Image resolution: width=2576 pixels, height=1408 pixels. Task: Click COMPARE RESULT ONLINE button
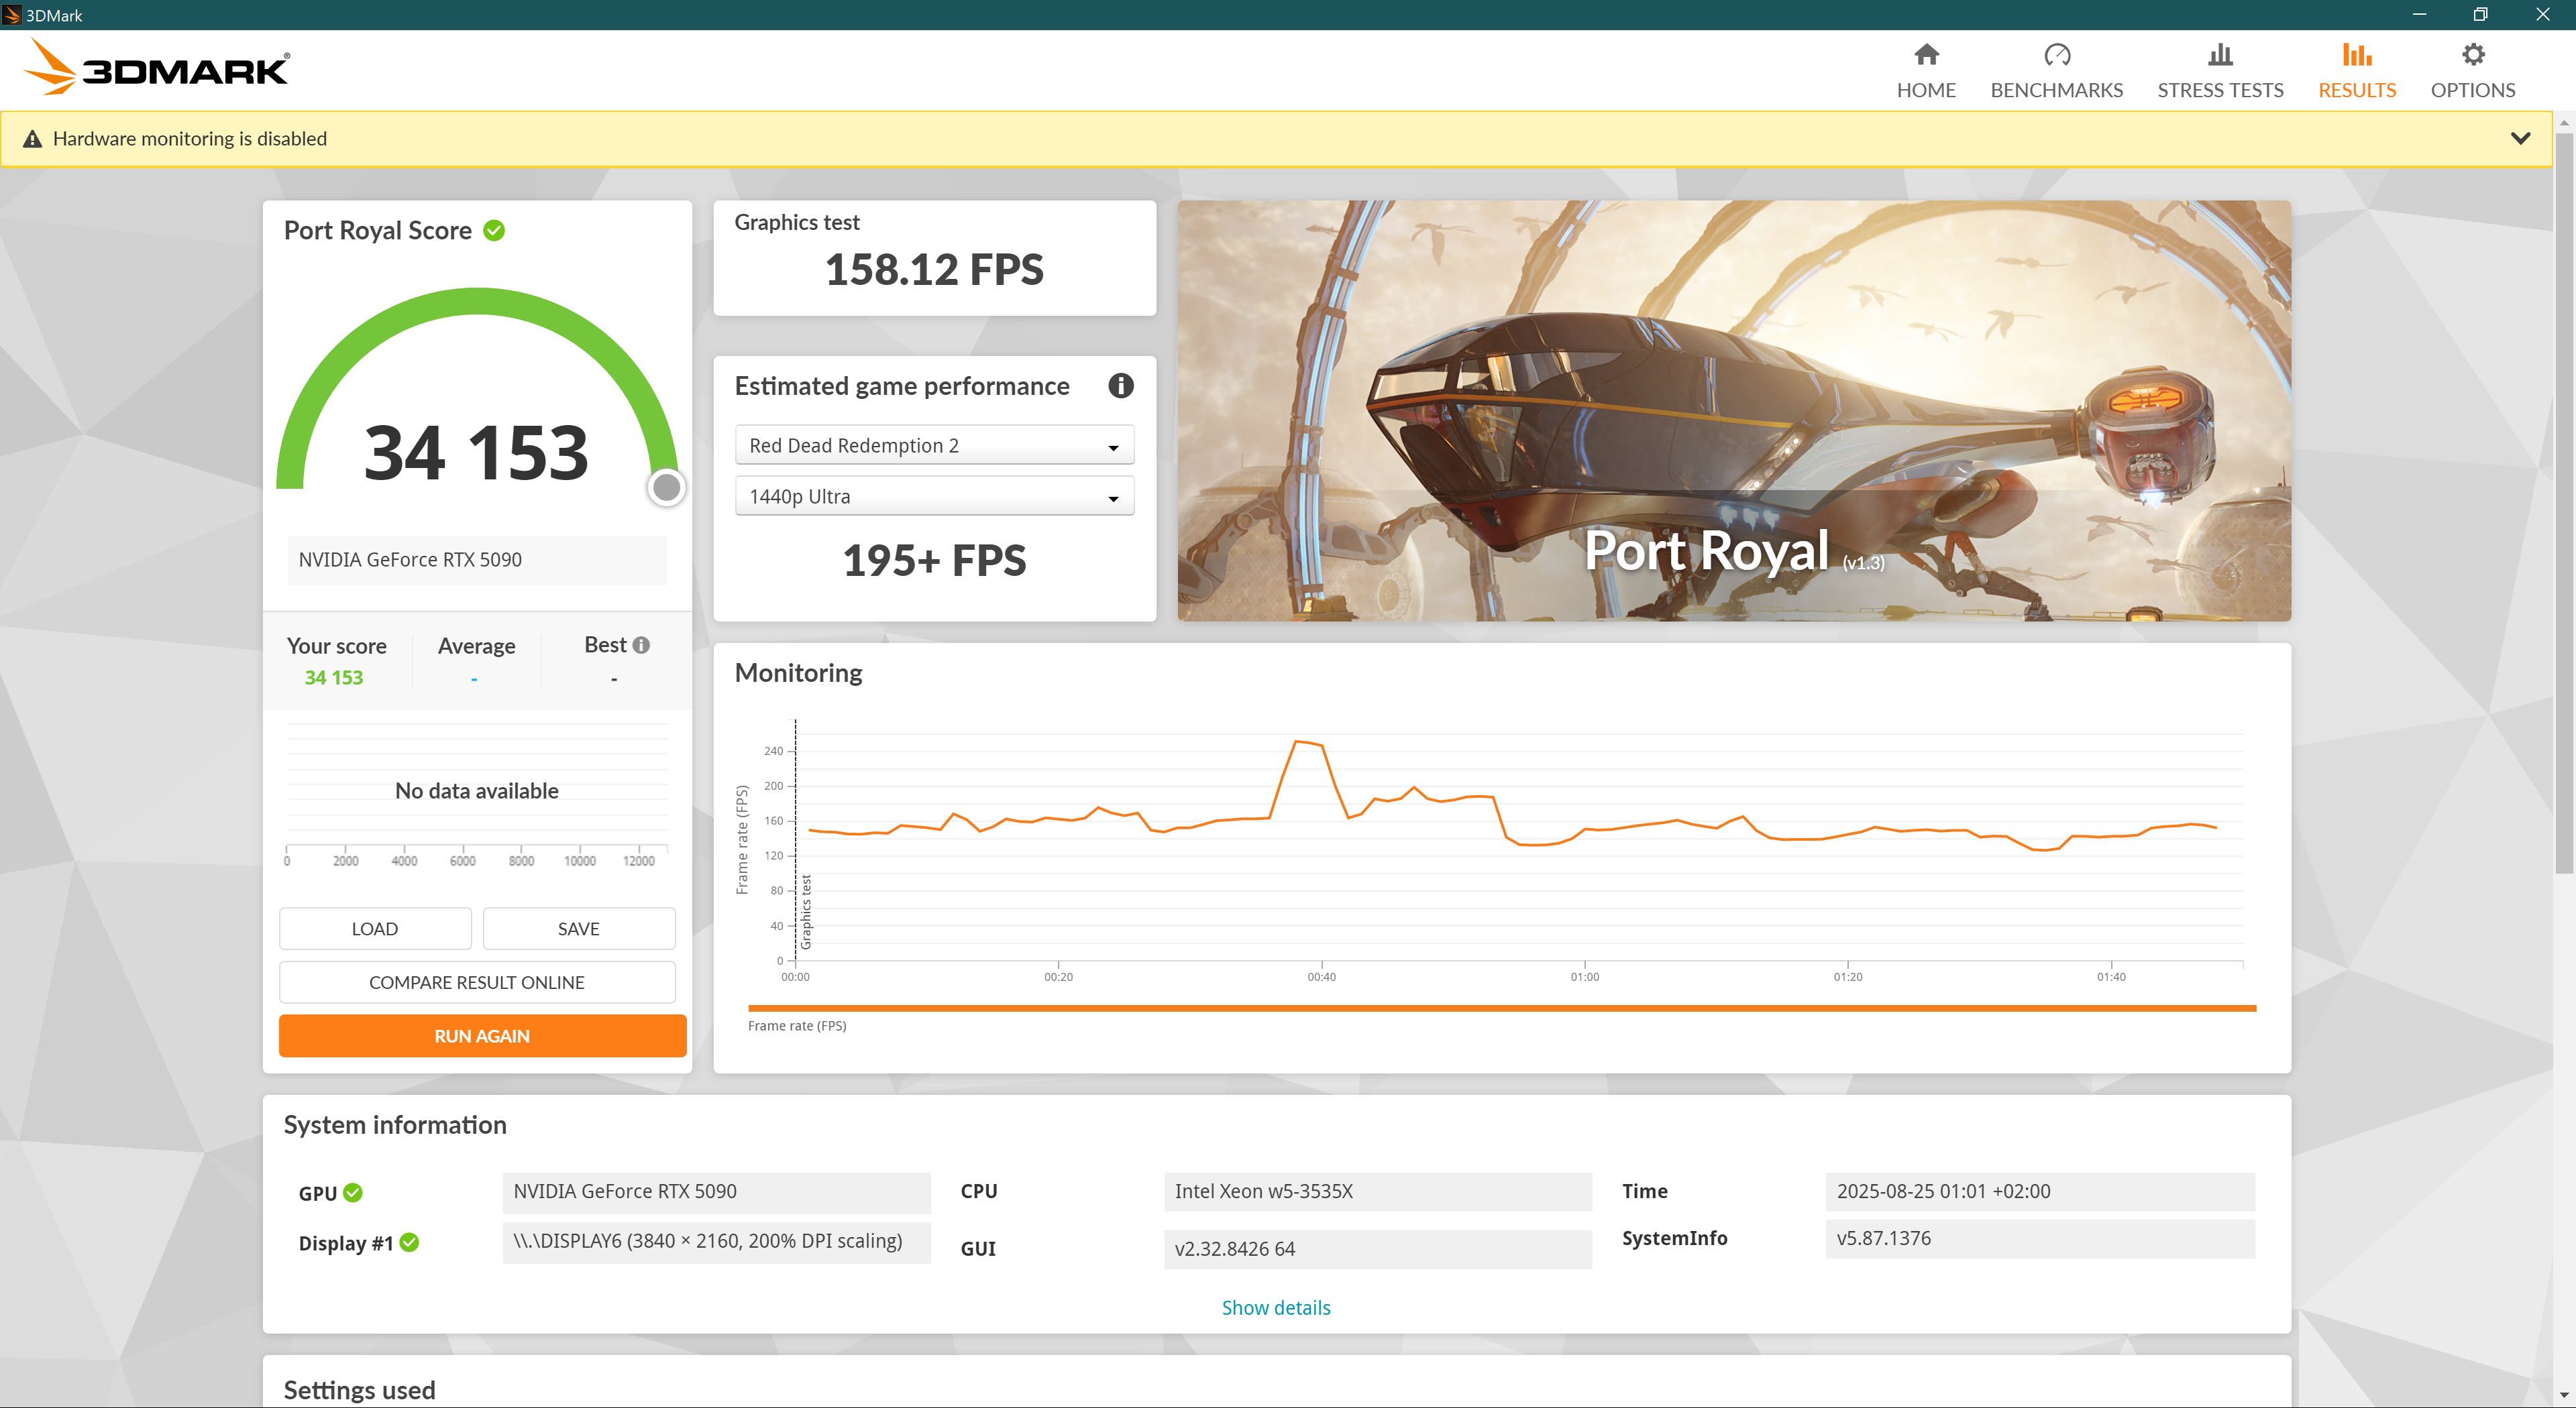(477, 982)
